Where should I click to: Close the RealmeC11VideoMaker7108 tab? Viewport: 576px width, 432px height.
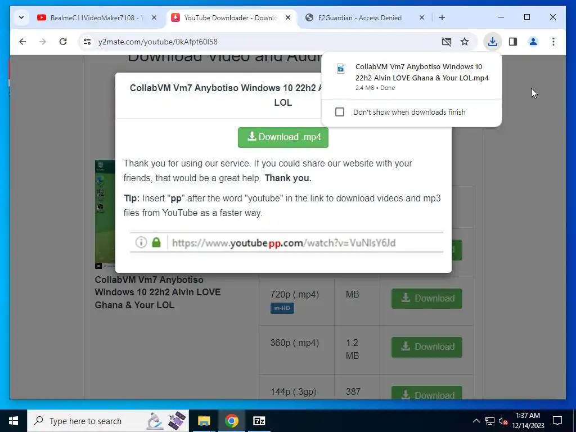pos(154,17)
